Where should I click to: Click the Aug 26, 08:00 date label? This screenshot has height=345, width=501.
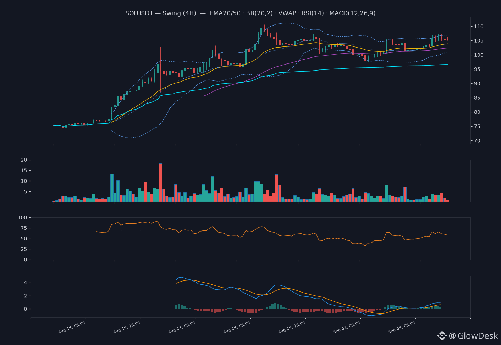coord(237,327)
